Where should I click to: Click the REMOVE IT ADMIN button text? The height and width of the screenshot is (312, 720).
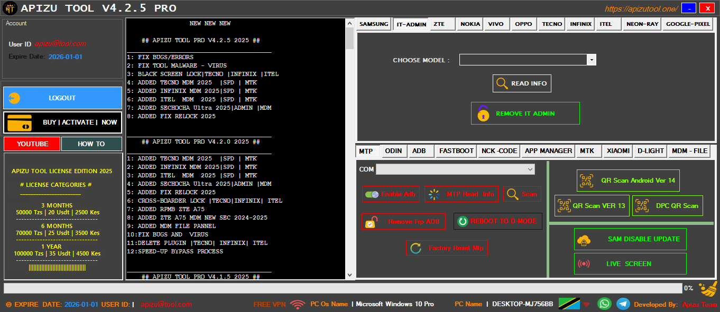coord(525,114)
